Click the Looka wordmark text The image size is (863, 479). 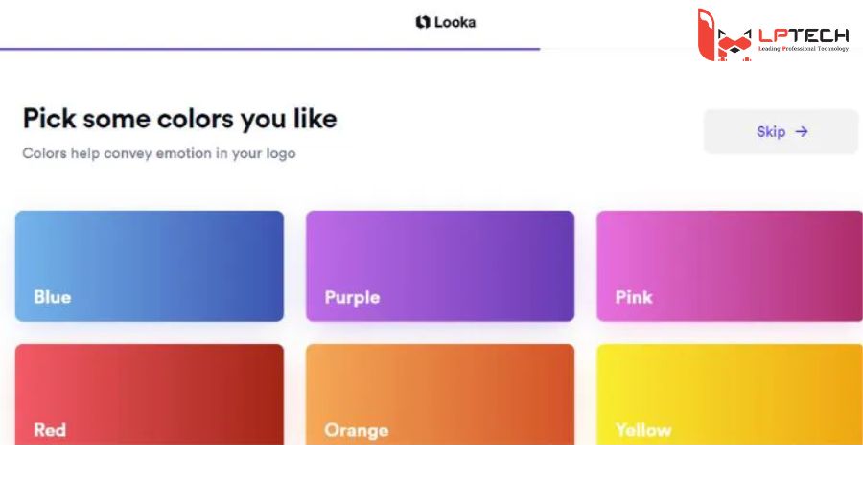(455, 22)
